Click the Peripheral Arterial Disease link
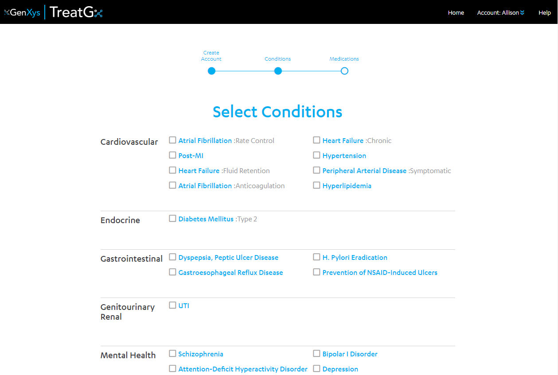 pos(364,171)
